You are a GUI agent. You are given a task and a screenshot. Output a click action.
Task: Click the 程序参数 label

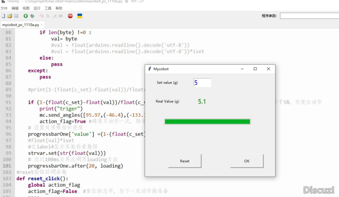pyautogui.click(x=269, y=16)
